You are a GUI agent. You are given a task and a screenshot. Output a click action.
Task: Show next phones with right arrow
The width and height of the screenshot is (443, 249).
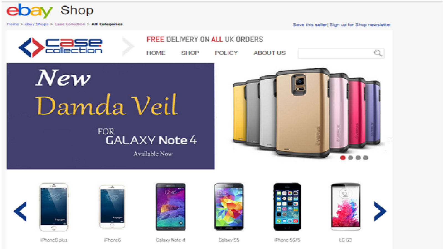(x=380, y=211)
